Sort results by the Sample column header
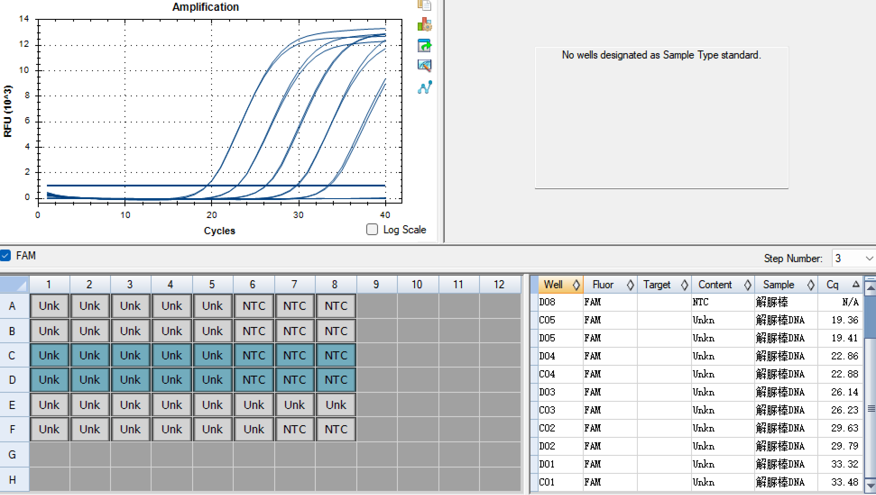 [786, 285]
